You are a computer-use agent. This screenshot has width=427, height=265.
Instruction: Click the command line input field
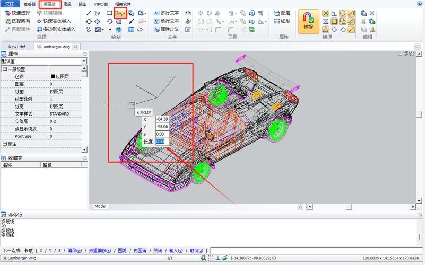pyautogui.click(x=317, y=251)
